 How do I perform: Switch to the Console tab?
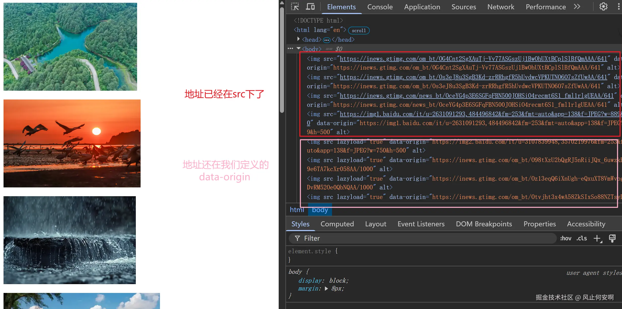(380, 7)
